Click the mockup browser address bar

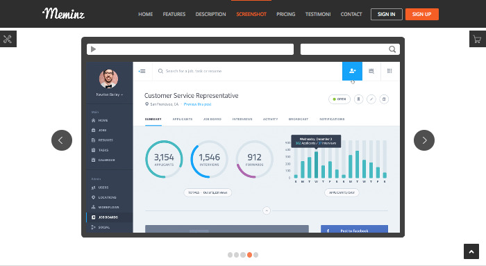(x=190, y=49)
